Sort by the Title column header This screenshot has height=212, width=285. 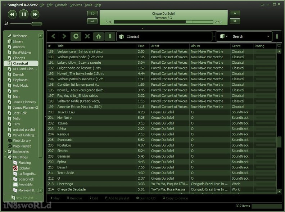[96, 46]
